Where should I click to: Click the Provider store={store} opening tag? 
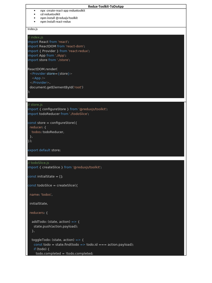point(51,74)
